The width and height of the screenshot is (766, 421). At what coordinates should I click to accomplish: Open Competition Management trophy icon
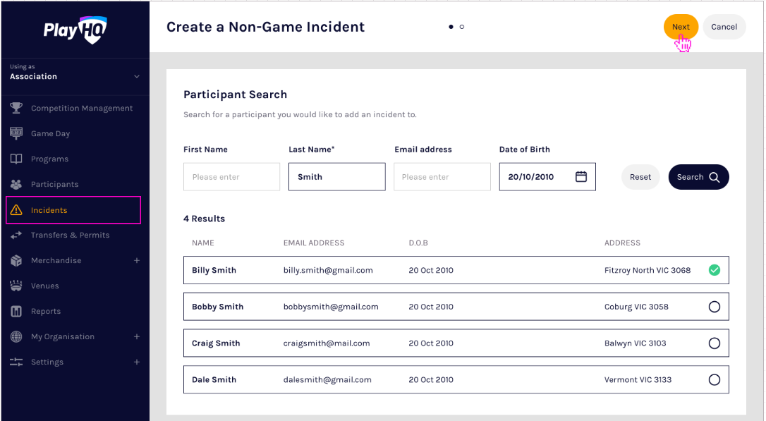coord(16,108)
